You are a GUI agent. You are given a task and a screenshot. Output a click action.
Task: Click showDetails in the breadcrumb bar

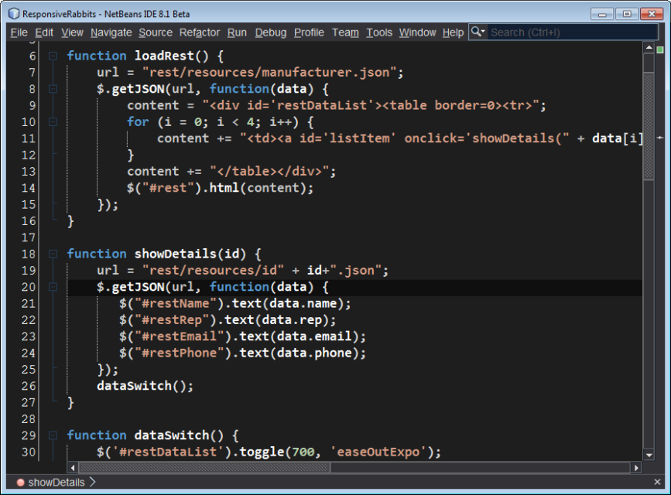click(x=56, y=483)
